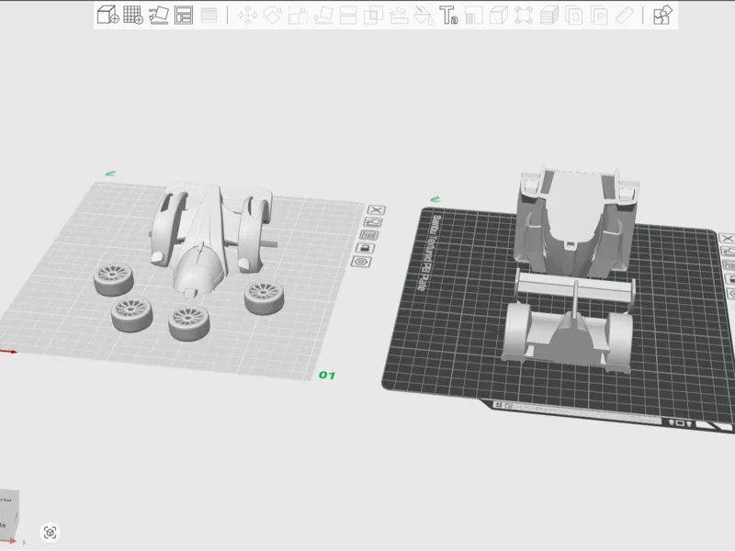The height and width of the screenshot is (551, 735).
Task: Toggle the lock icon on plate 01
Action: click(365, 248)
